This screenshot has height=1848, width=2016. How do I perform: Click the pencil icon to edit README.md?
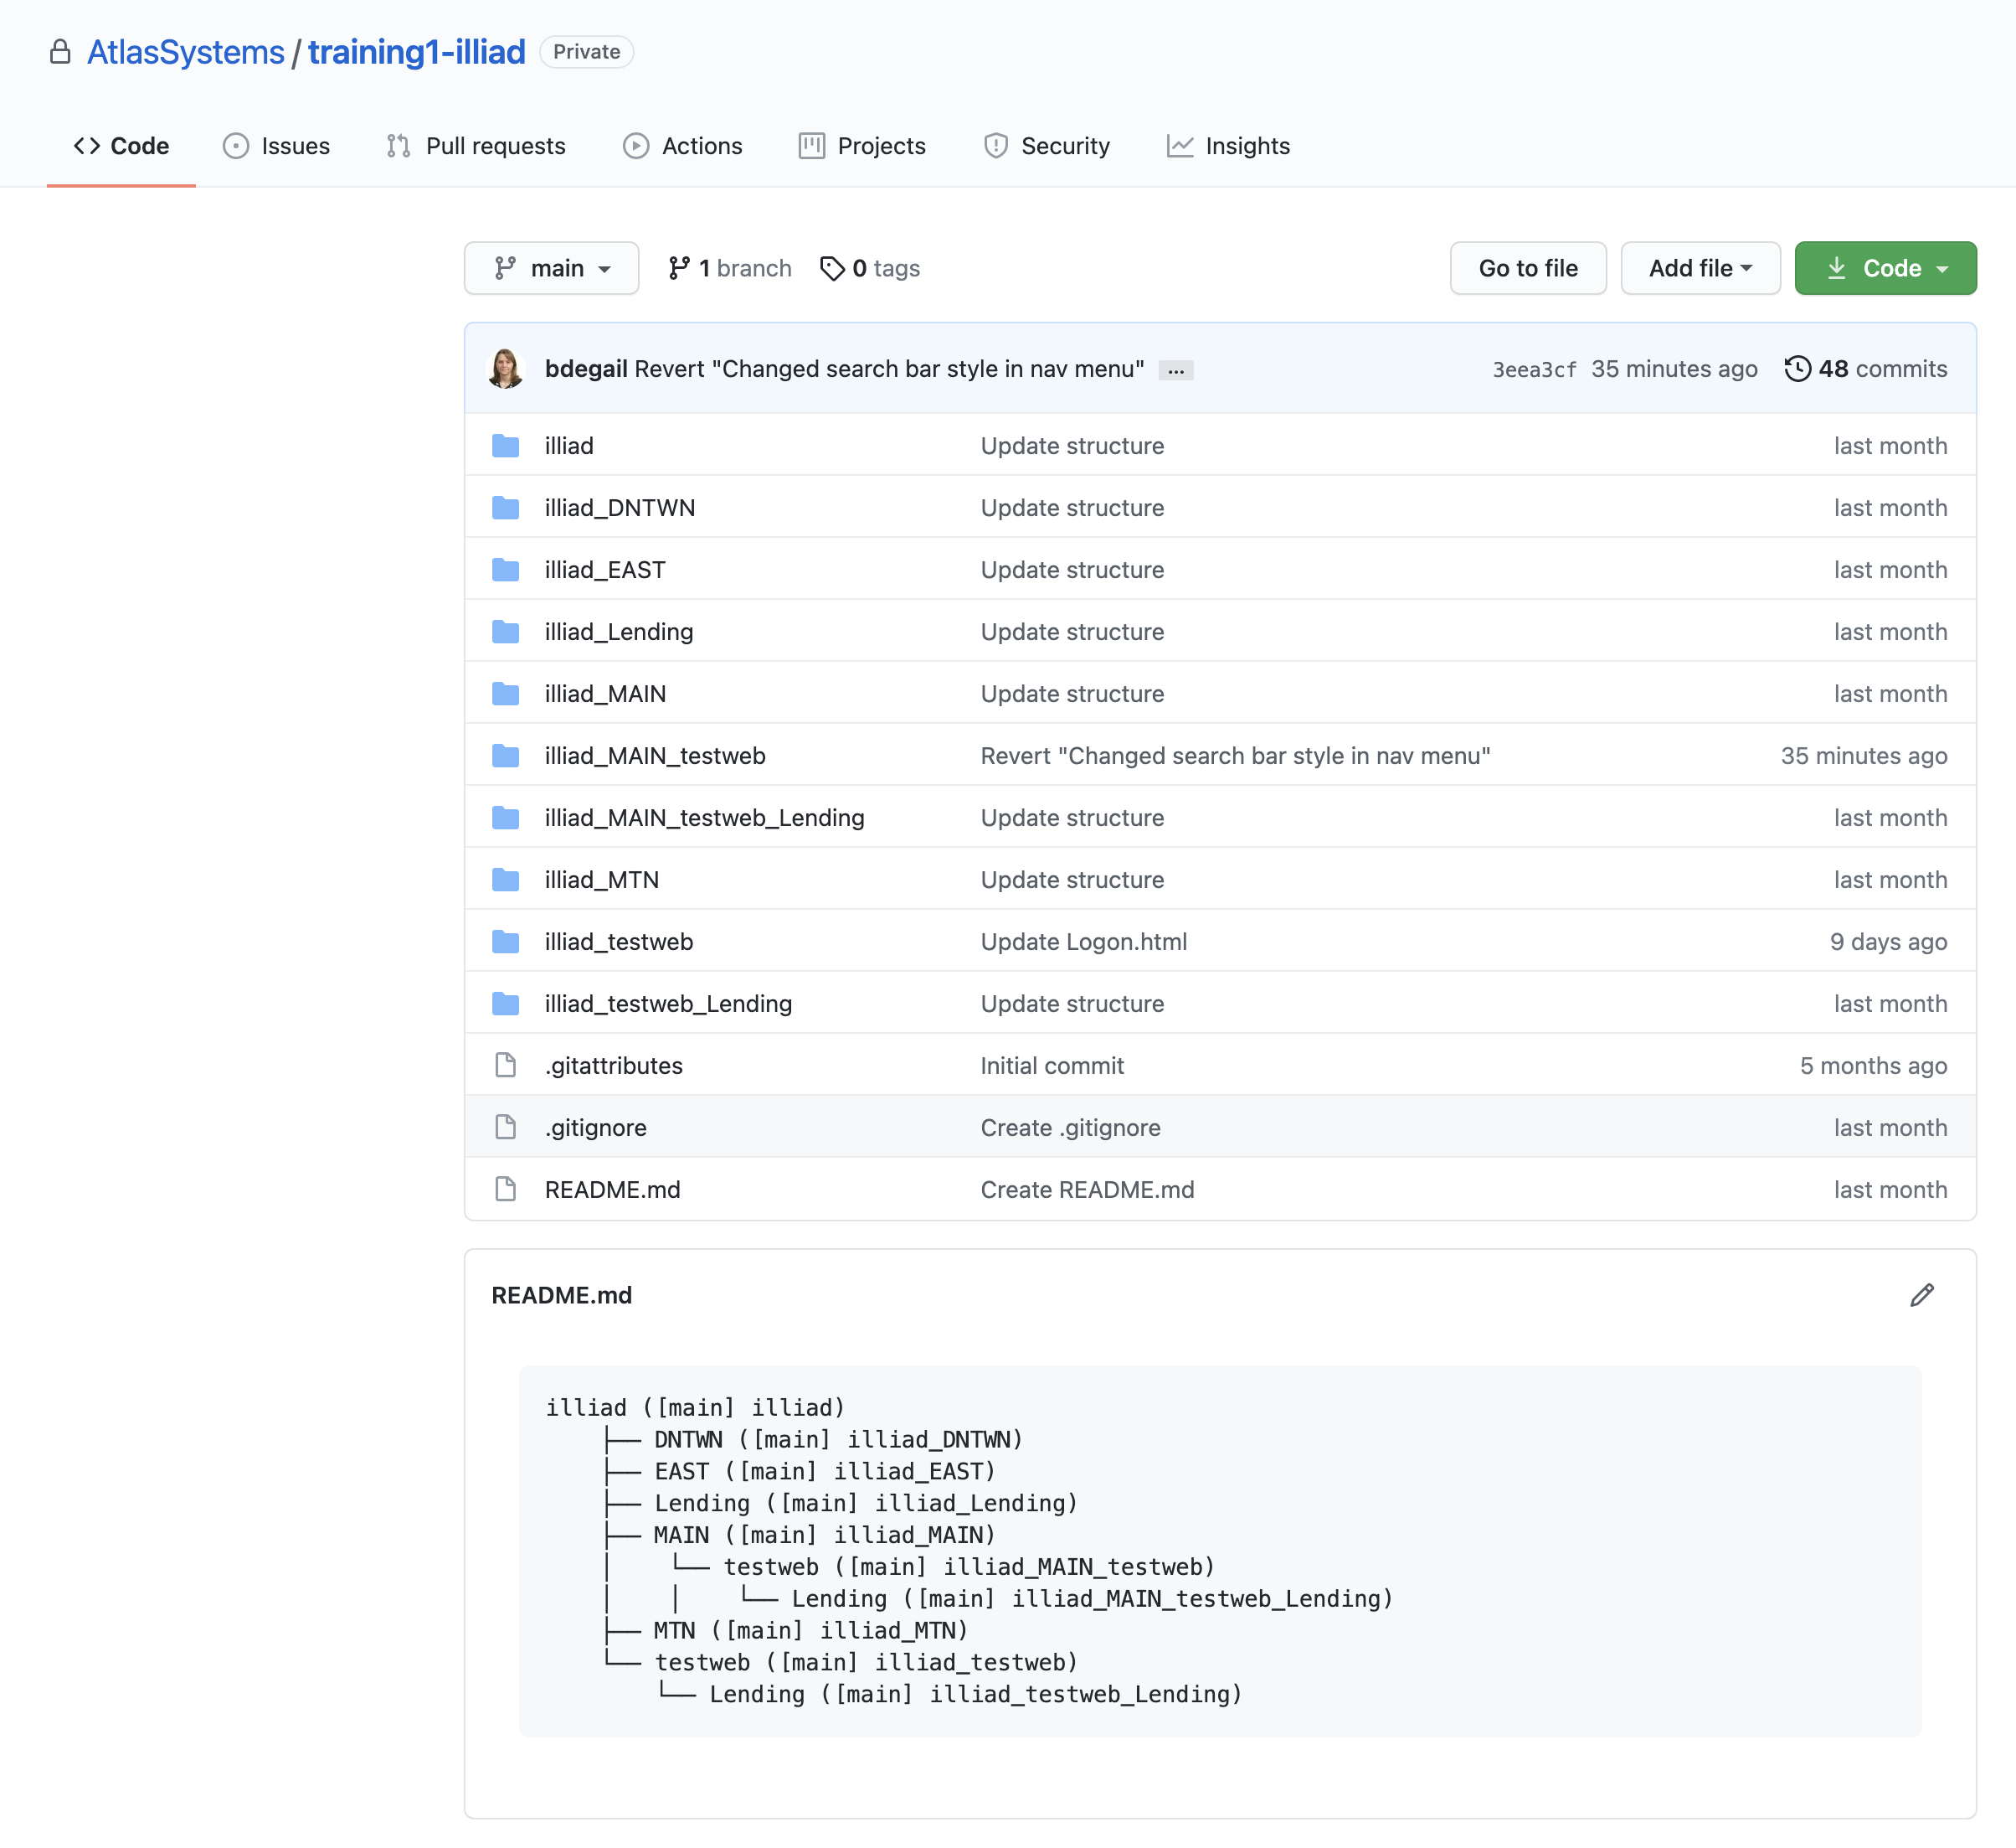[1921, 1295]
